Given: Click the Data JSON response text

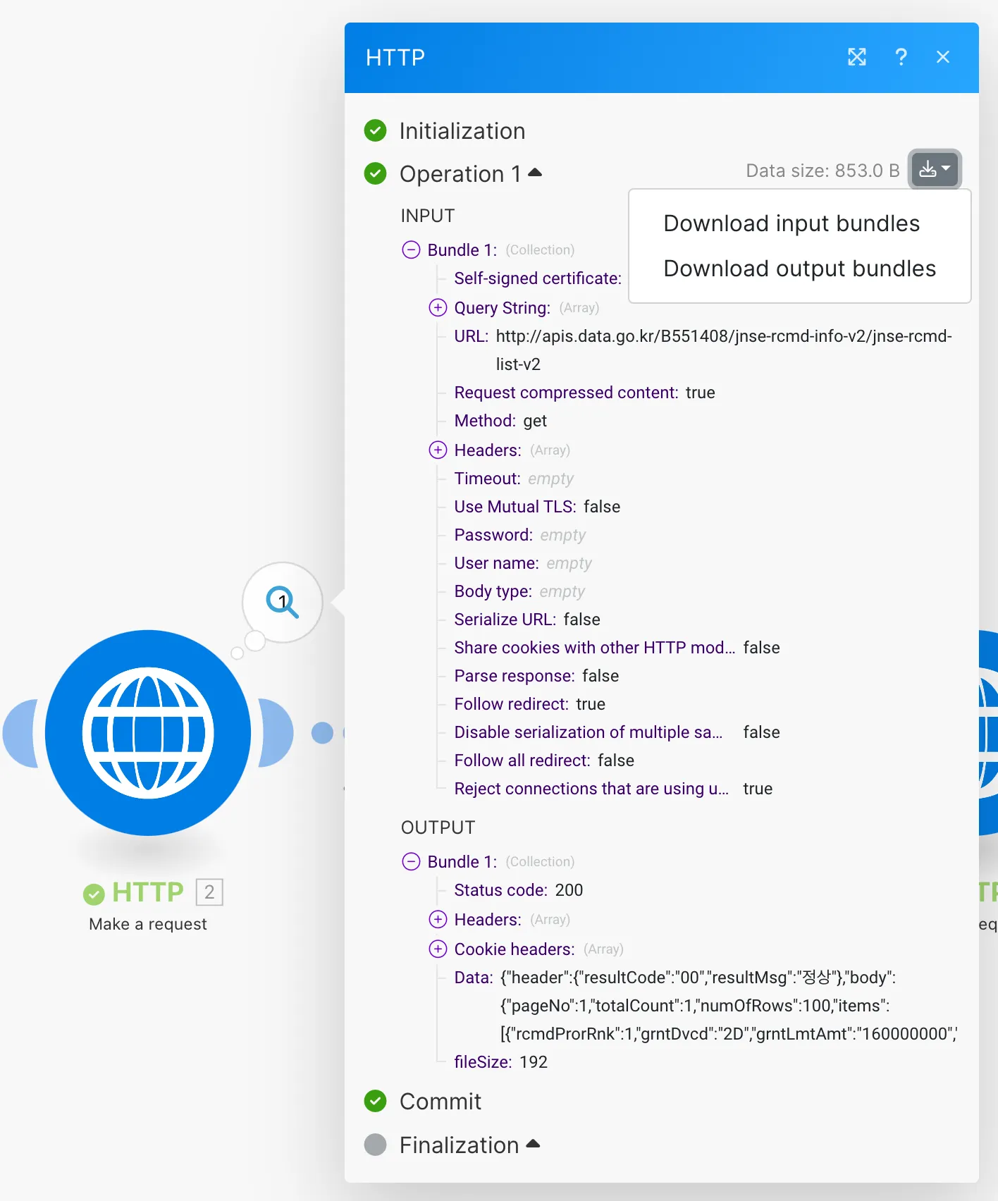Looking at the screenshot, I should click(728, 1006).
